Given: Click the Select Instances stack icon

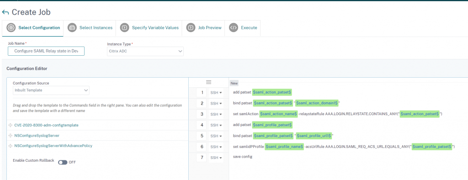Looking at the screenshot, I should (72, 28).
